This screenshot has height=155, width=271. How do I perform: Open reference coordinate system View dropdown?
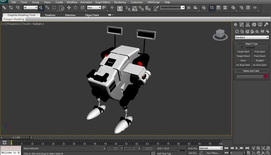[94, 8]
